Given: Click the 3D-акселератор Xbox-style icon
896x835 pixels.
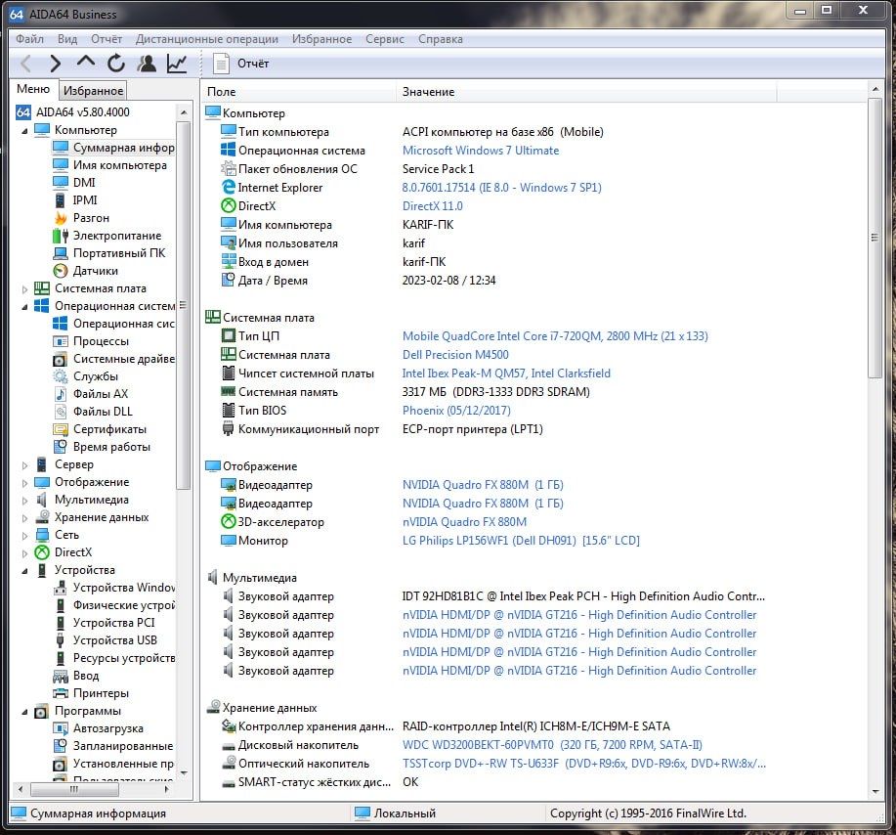Looking at the screenshot, I should tap(229, 521).
